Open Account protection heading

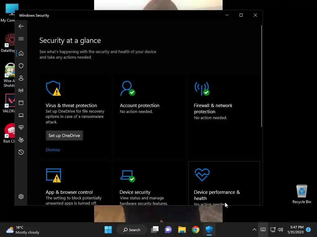140,106
